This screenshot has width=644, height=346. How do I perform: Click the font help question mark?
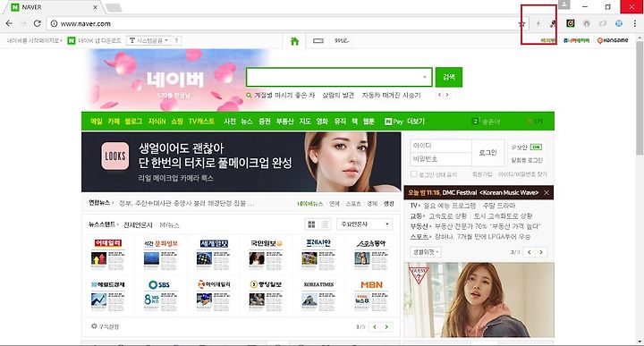coord(176,40)
